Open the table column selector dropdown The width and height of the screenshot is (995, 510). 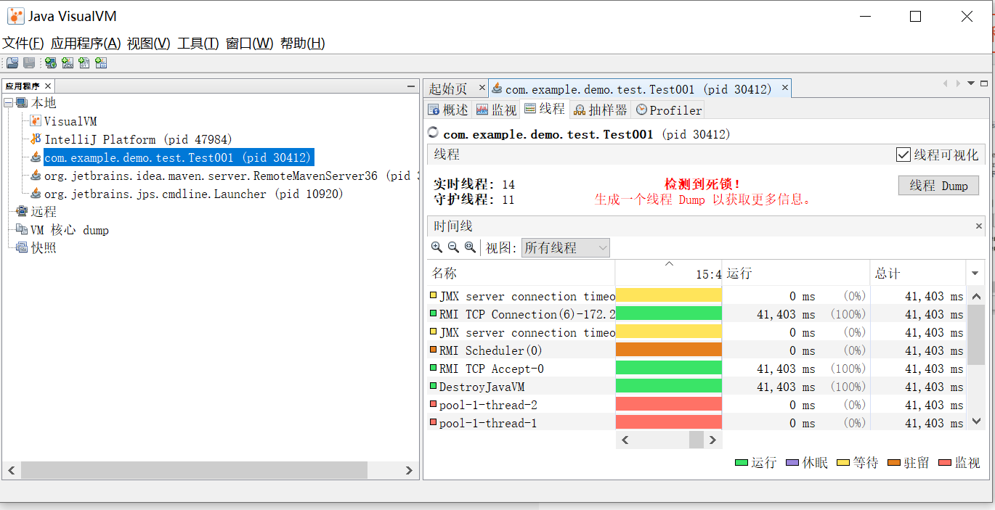(975, 273)
